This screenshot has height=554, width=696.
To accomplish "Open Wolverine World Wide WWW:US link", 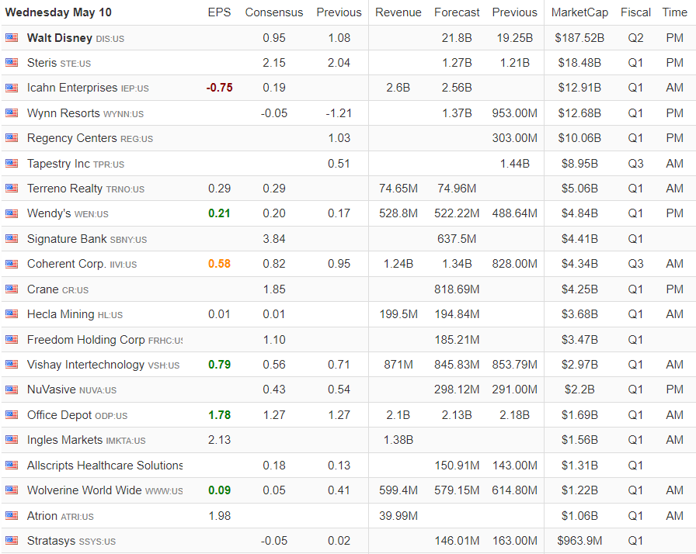I will click(105, 490).
